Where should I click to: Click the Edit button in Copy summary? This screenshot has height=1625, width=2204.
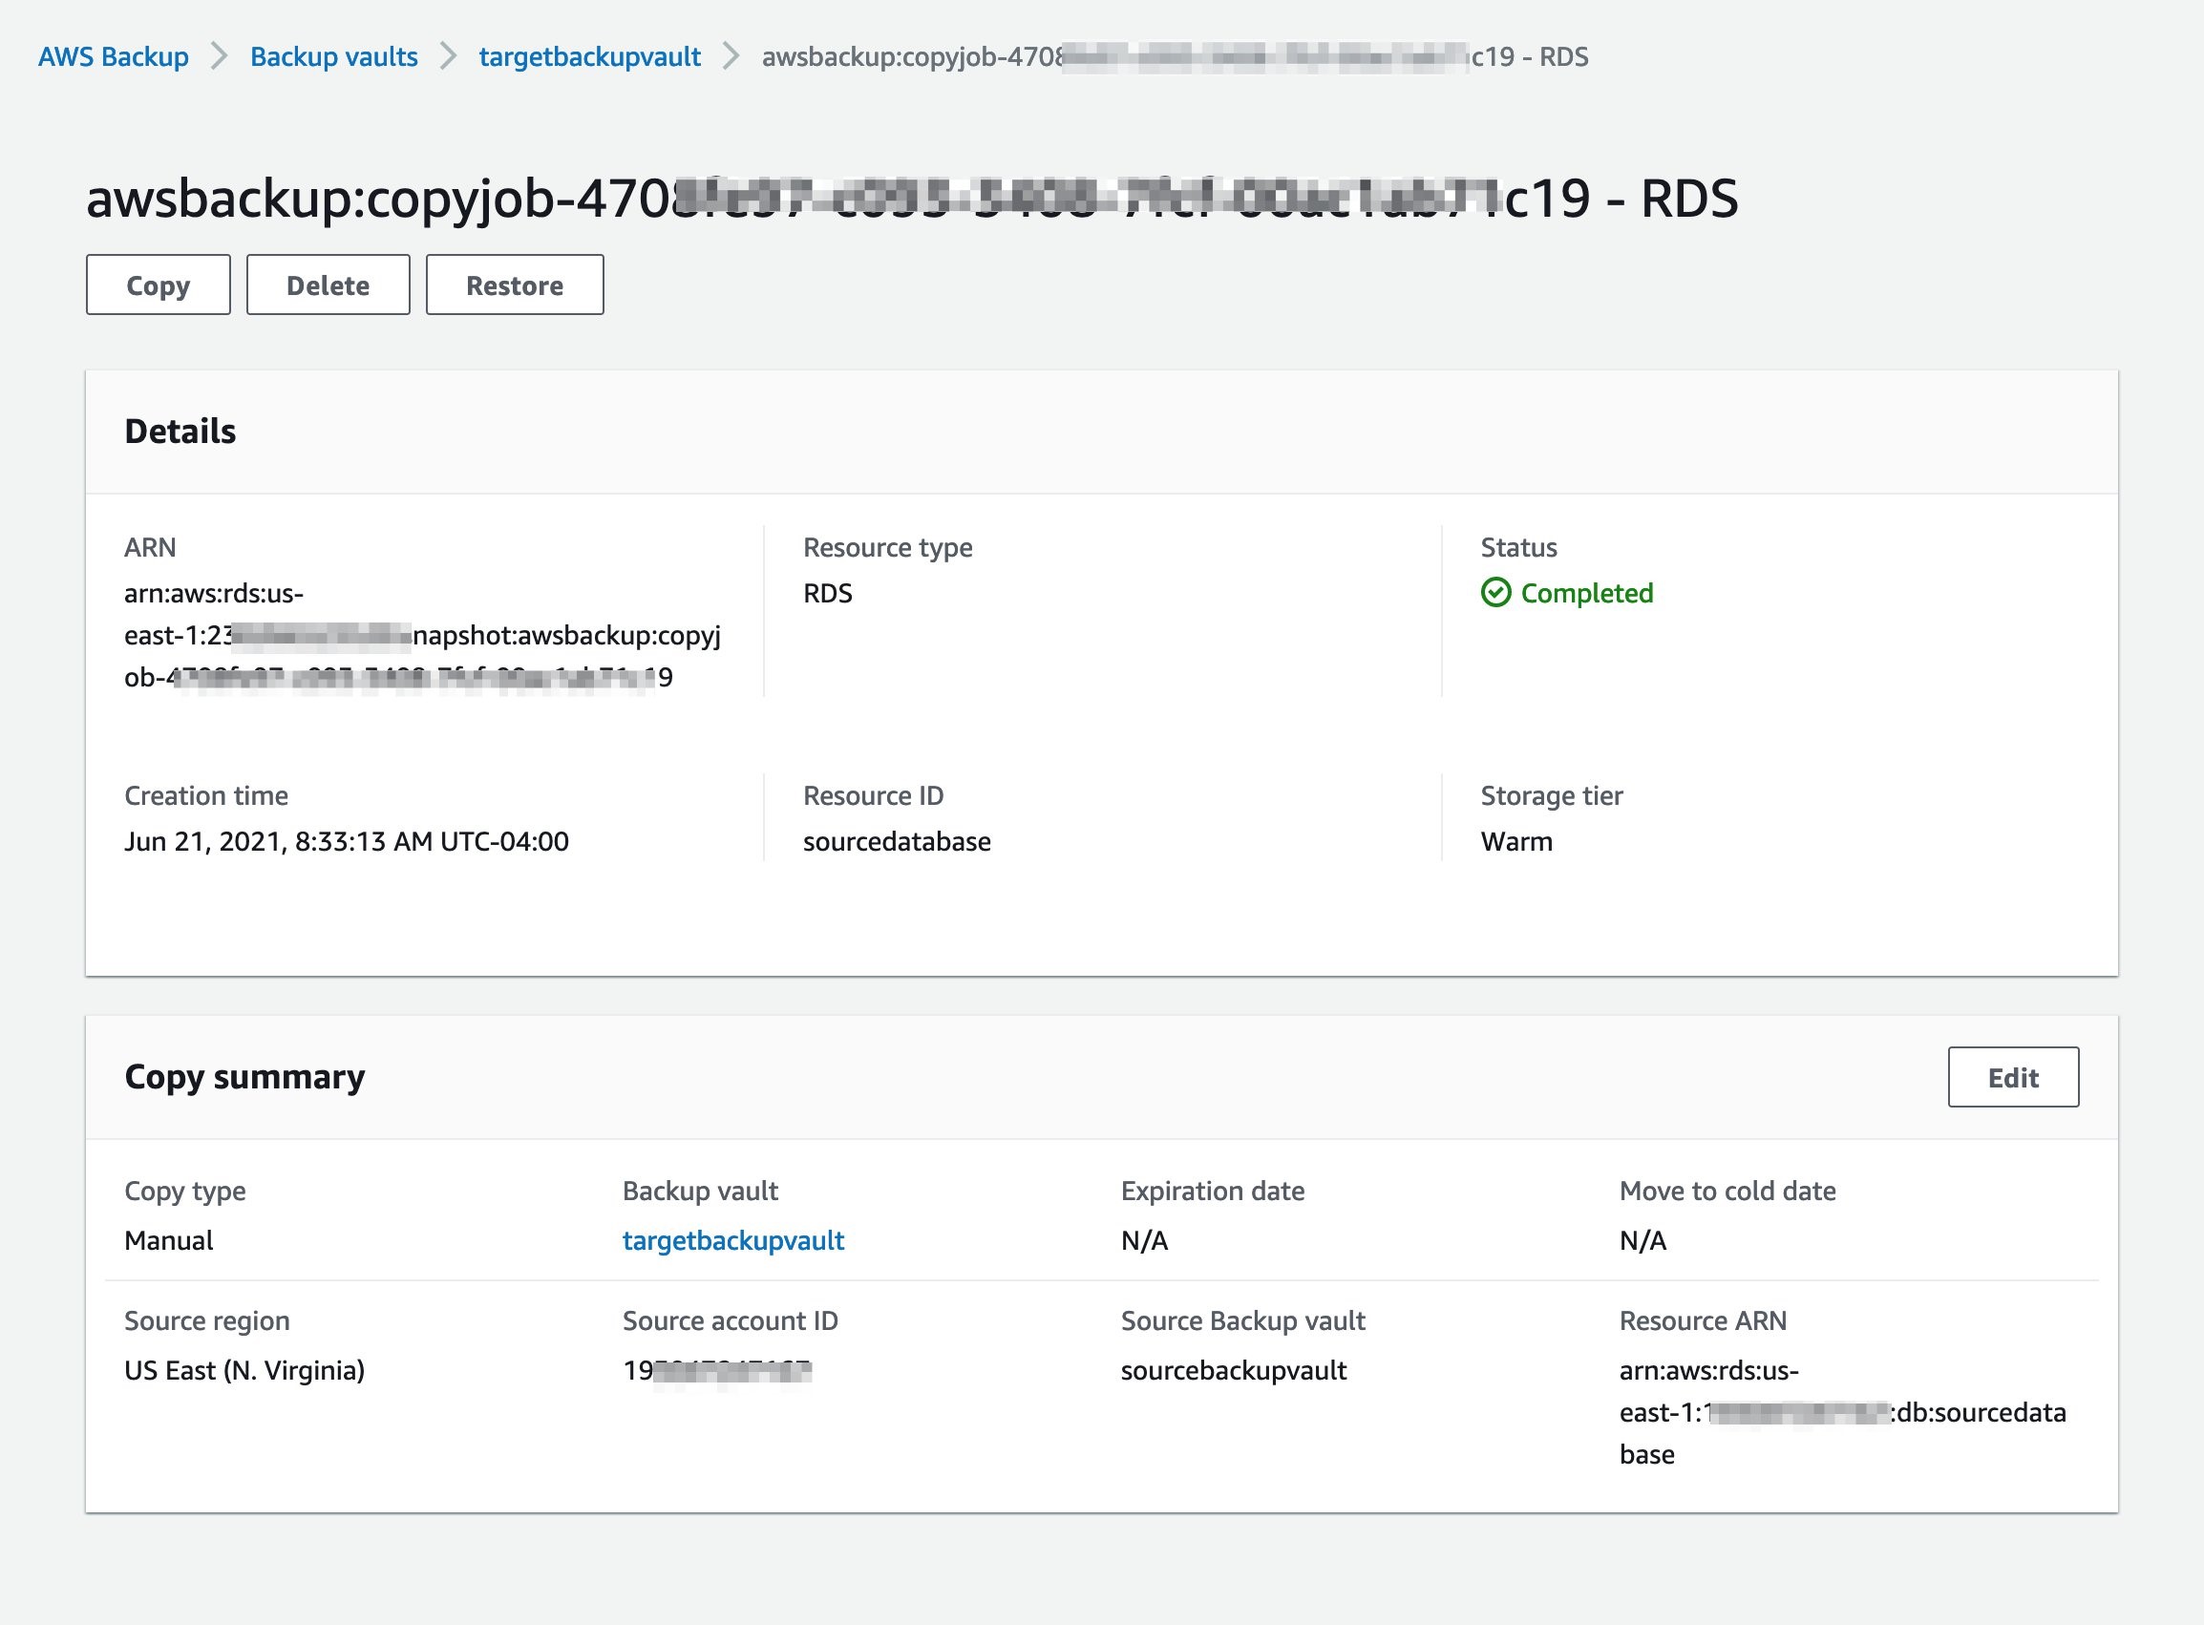pyautogui.click(x=2013, y=1077)
